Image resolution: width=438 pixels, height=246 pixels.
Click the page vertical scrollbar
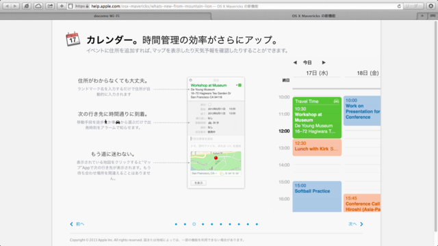[436, 127]
